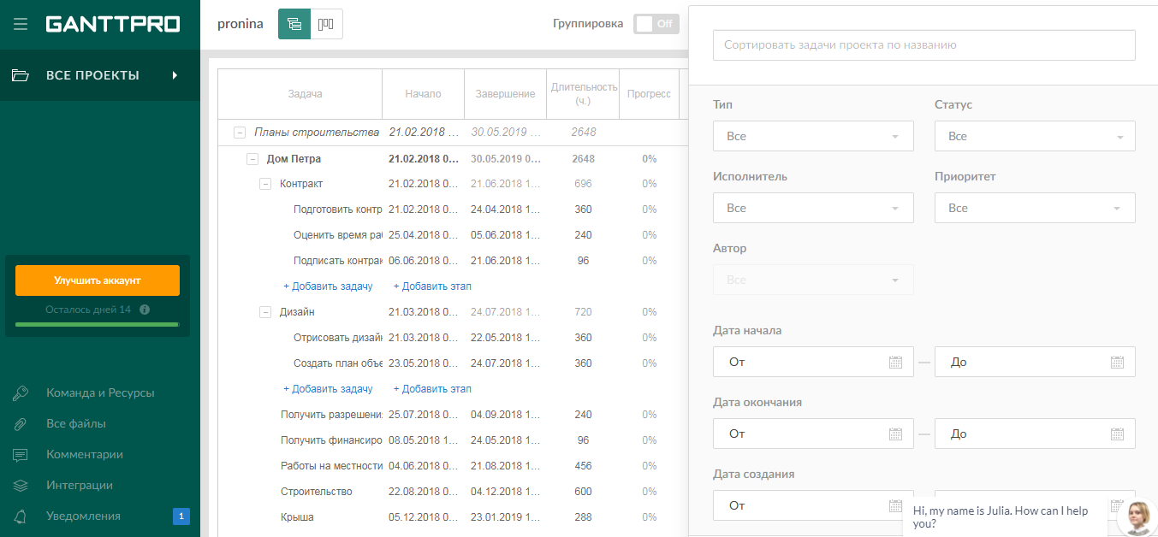The height and width of the screenshot is (537, 1158).
Task: Open Все файлы menu item
Action: [x=76, y=424]
